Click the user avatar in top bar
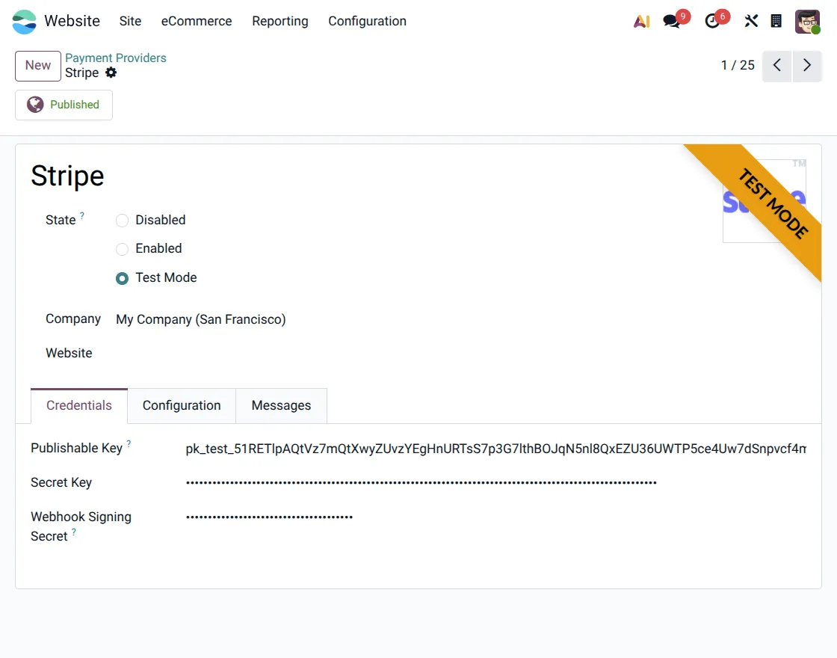This screenshot has height=658, width=837. point(807,20)
